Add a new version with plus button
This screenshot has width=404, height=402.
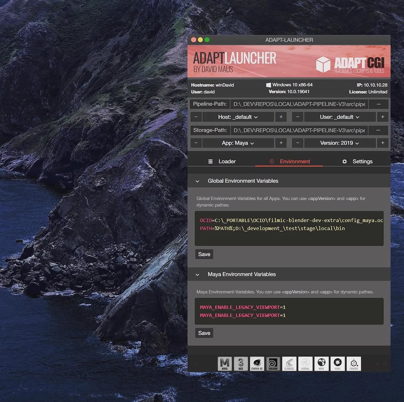pyautogui.click(x=383, y=143)
